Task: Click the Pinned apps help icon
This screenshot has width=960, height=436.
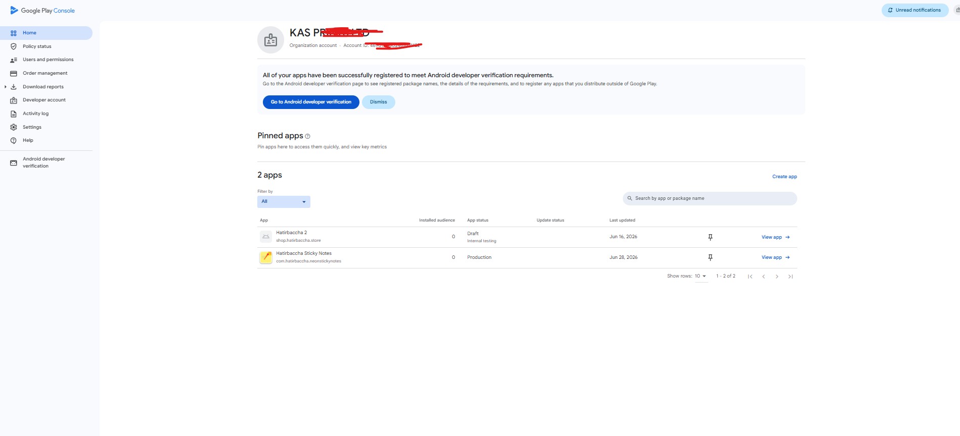Action: [307, 136]
